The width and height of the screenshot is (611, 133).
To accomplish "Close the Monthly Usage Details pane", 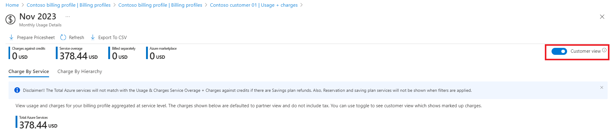I will tap(602, 17).
